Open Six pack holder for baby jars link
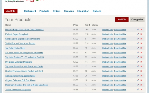The width and height of the screenshot is (149, 93). (x=24, y=53)
